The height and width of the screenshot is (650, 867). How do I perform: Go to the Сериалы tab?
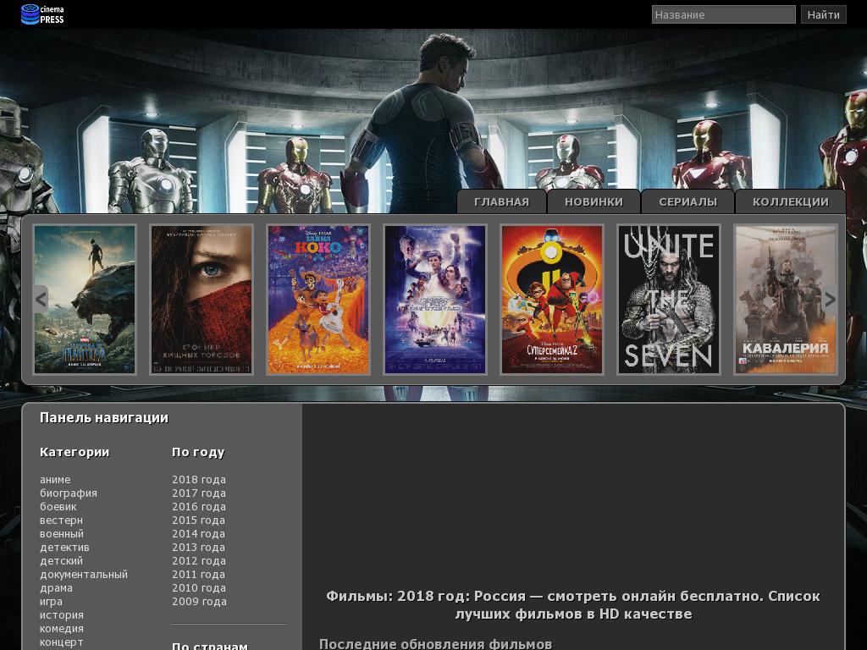[x=688, y=202]
